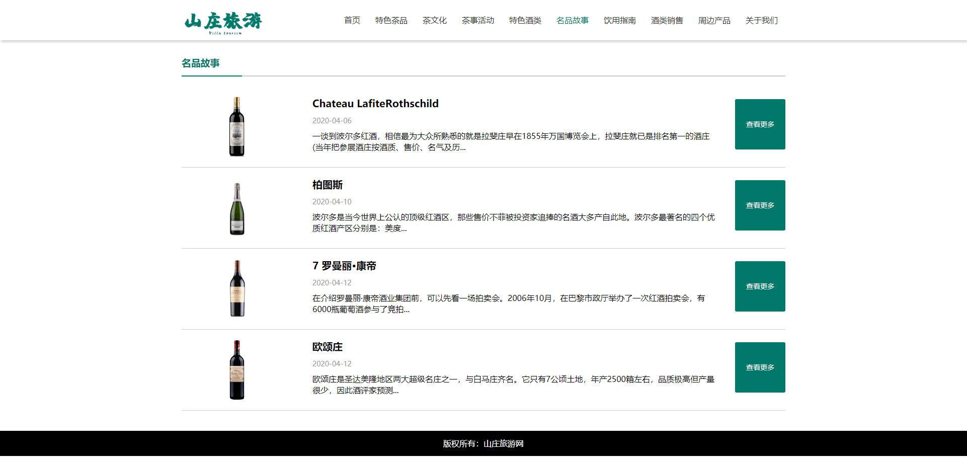The height and width of the screenshot is (459, 967).
Task: Click the 2020-04-12 date under 罗曼丽·康帝
Action: click(332, 283)
